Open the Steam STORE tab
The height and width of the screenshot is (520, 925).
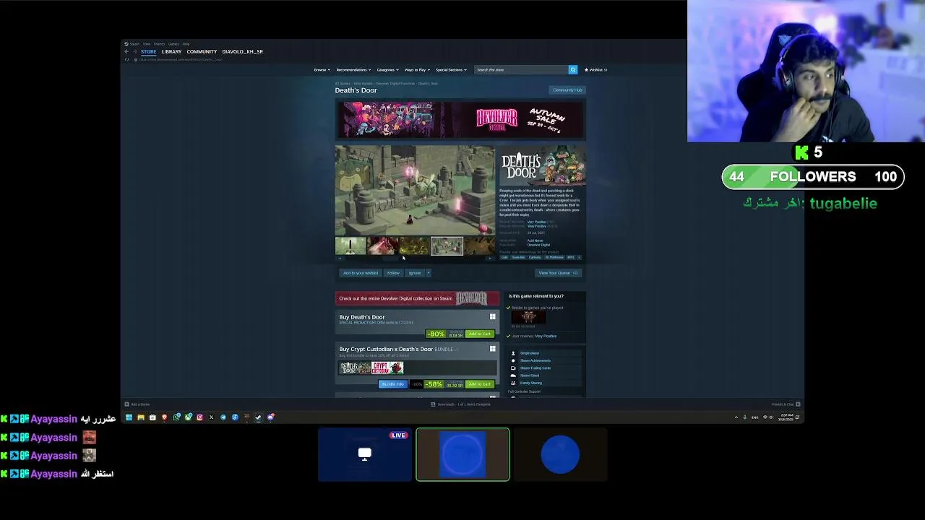[148, 52]
